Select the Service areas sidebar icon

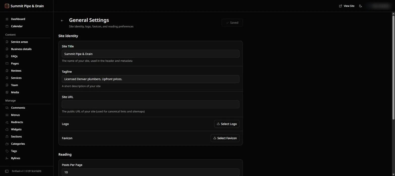click(x=7, y=42)
